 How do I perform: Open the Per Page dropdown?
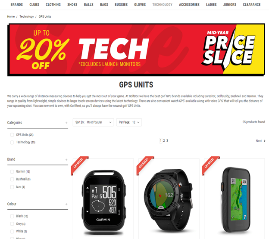pos(129,122)
